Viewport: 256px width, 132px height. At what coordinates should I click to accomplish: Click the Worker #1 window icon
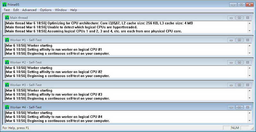click(x=7, y=40)
